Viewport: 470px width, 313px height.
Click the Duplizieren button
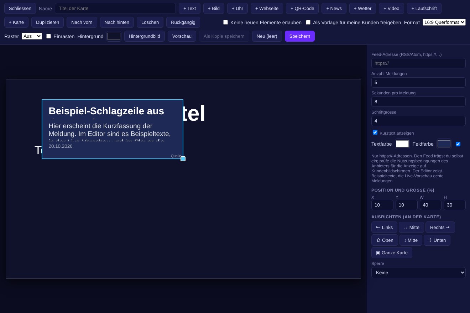[47, 22]
